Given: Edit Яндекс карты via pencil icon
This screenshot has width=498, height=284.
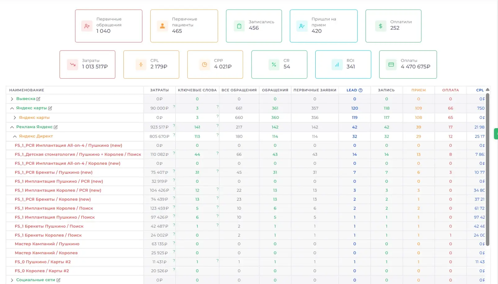Looking at the screenshot, I should coord(50,108).
